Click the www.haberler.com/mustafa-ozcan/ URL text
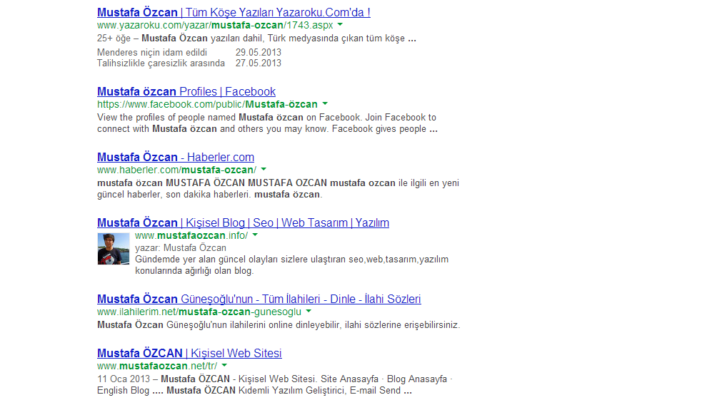The height and width of the screenshot is (400, 722). point(177,170)
